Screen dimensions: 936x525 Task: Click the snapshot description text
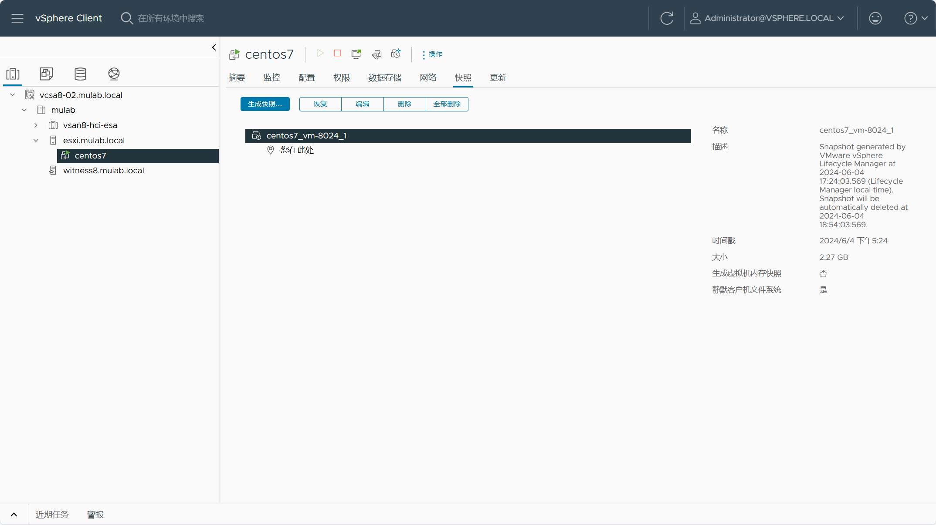tap(863, 185)
